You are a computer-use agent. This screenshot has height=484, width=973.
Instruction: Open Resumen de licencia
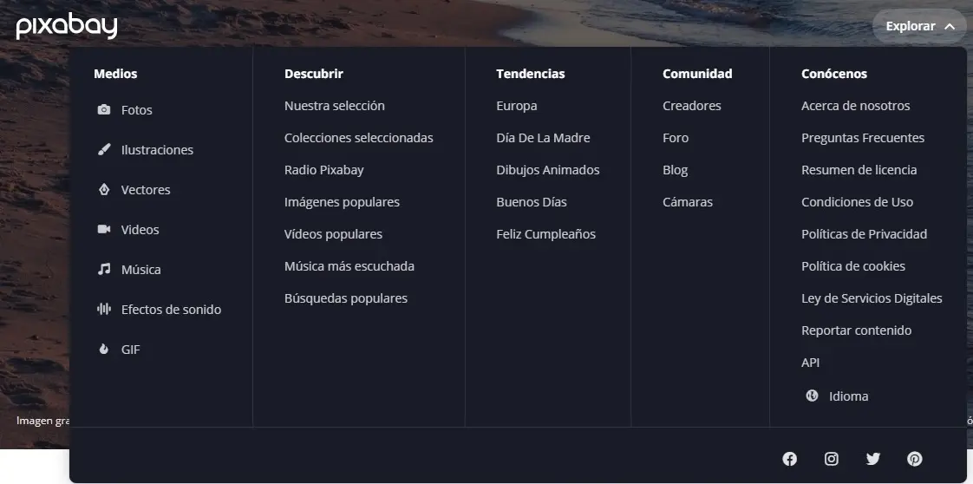click(859, 170)
